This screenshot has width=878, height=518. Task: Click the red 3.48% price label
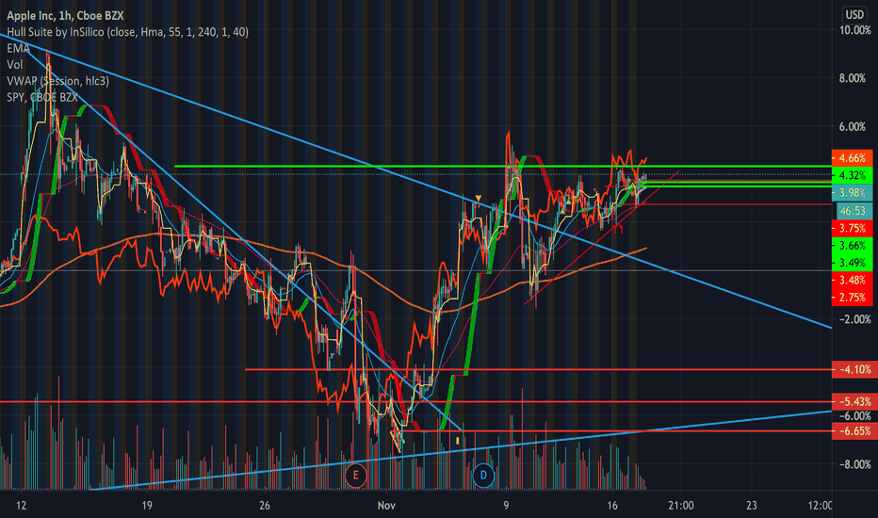tap(852, 280)
